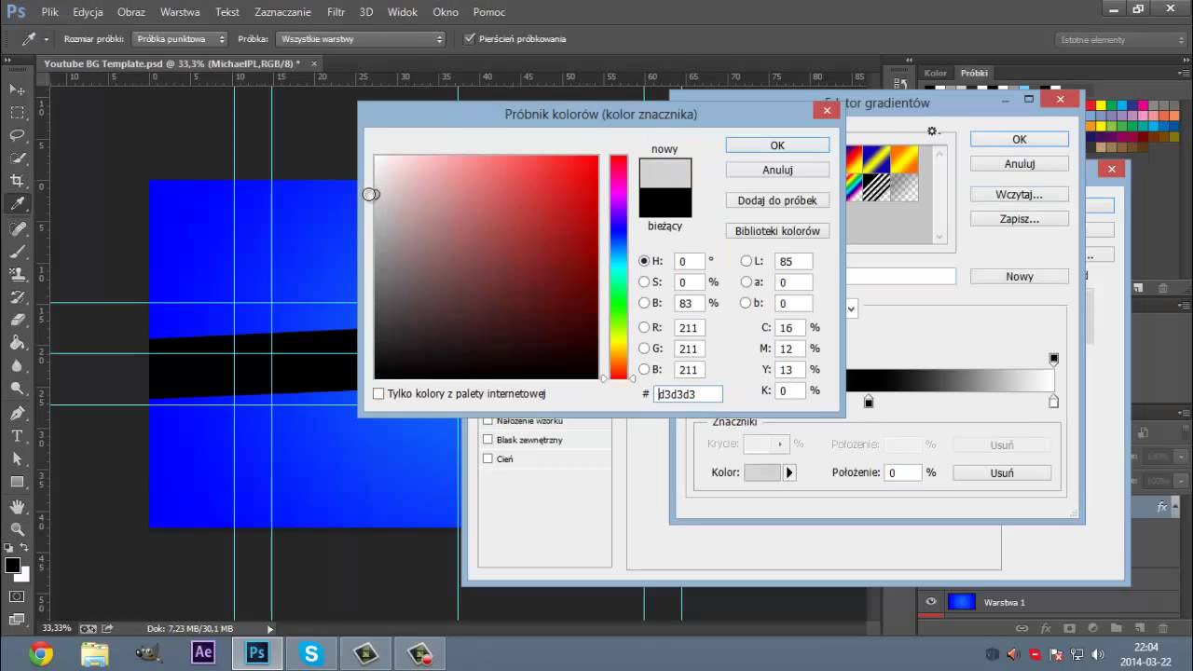
Task: Open the Istotne elementy workspace dropdown
Action: coord(1119,39)
